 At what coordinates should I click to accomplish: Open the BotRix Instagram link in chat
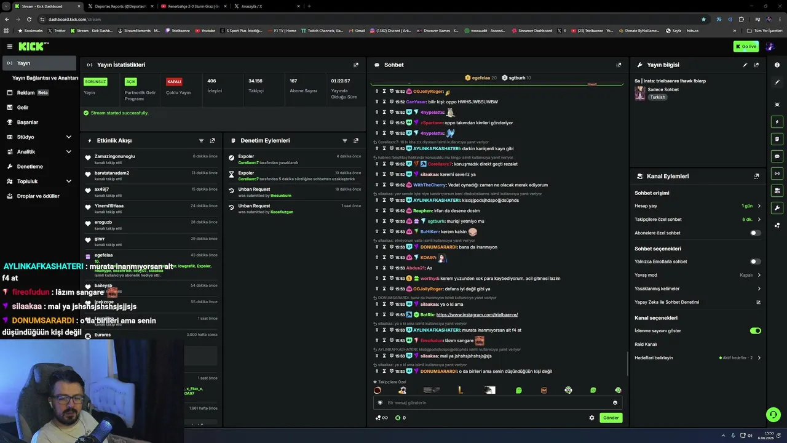(477, 314)
